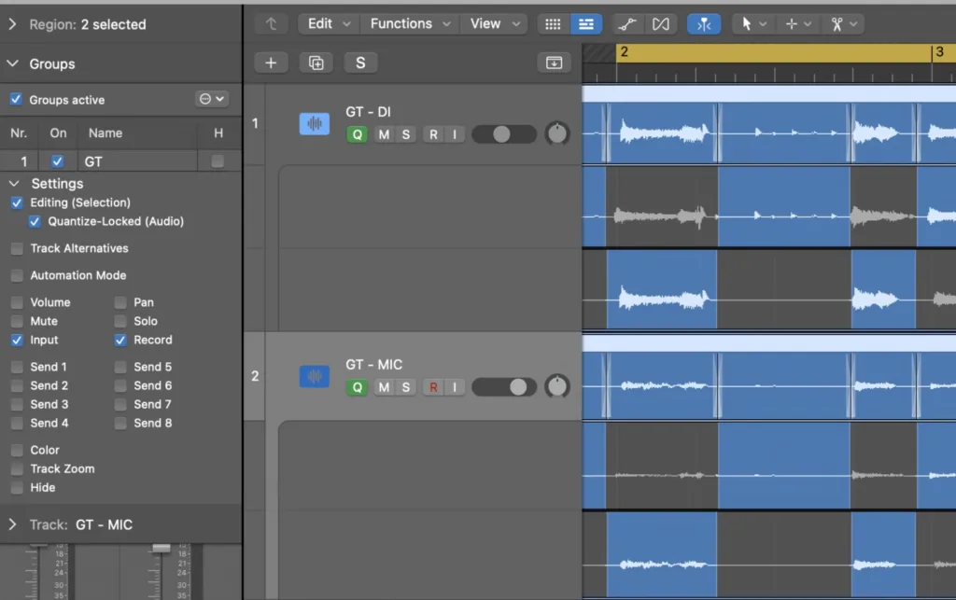Viewport: 956px width, 600px height.
Task: Click the Name column header in groups list
Action: pyautogui.click(x=105, y=133)
